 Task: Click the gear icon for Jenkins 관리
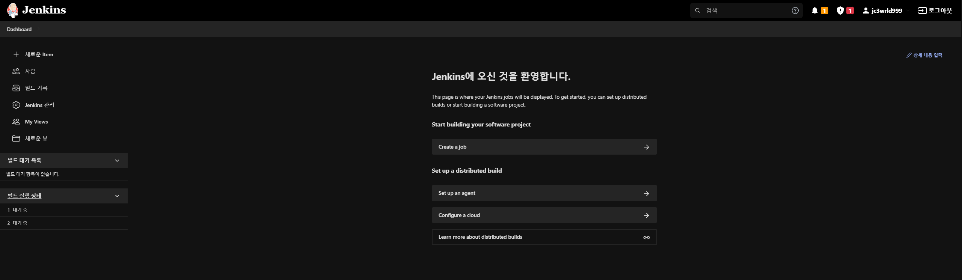point(16,105)
